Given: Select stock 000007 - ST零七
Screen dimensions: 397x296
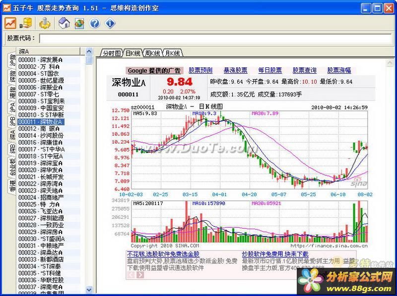Looking at the screenshot, I should tap(39, 94).
